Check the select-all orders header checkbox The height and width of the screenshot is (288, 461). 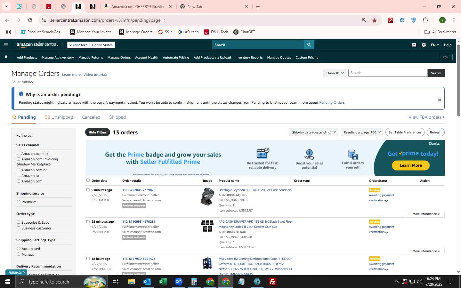(88, 180)
